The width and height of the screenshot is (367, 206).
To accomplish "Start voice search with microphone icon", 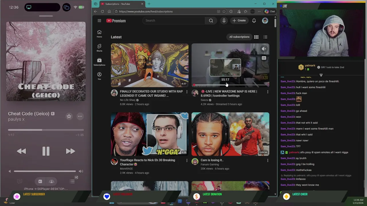I will [x=224, y=21].
